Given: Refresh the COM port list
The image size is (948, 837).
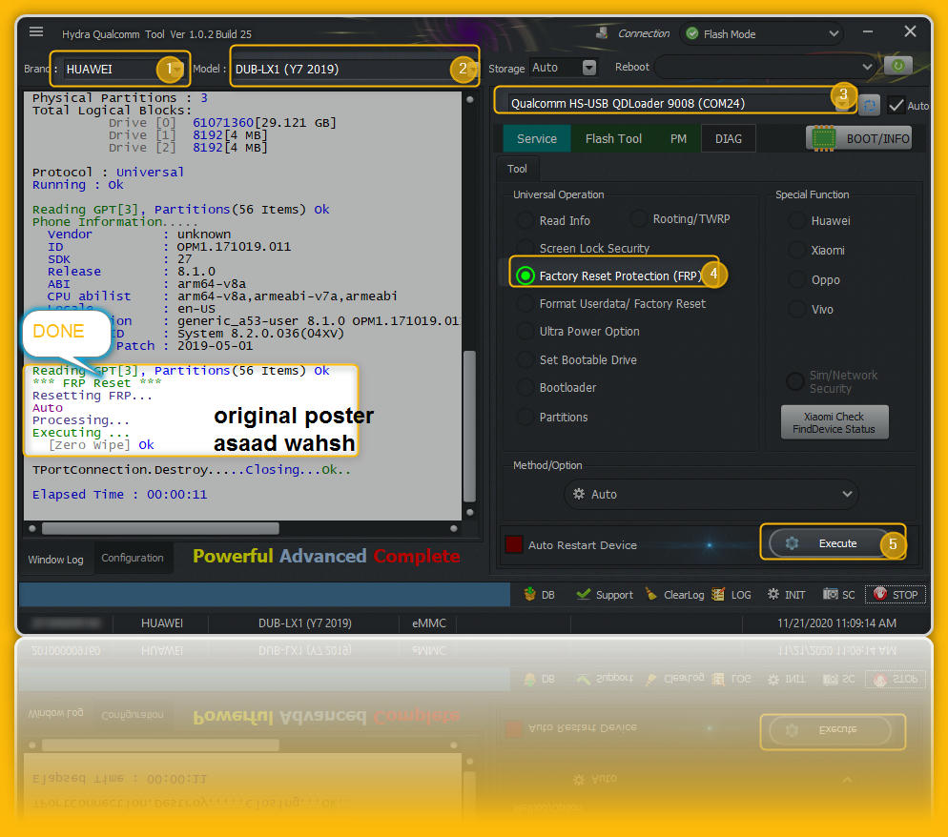Looking at the screenshot, I should 870,105.
